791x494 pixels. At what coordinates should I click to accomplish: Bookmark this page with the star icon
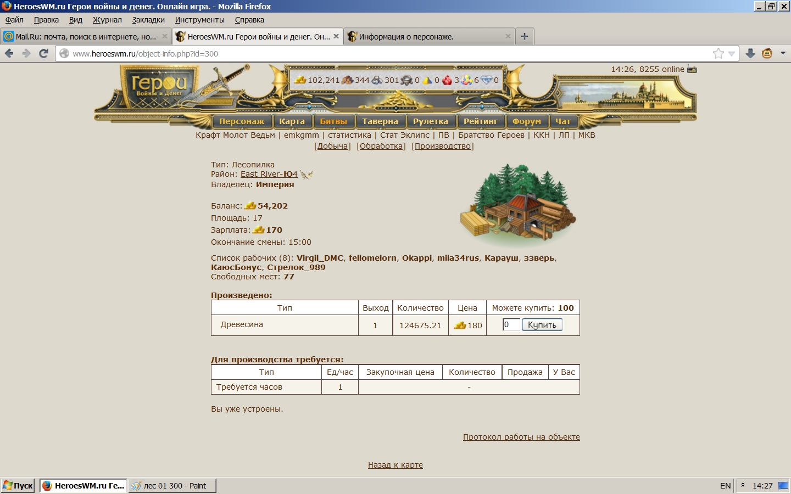pos(718,53)
